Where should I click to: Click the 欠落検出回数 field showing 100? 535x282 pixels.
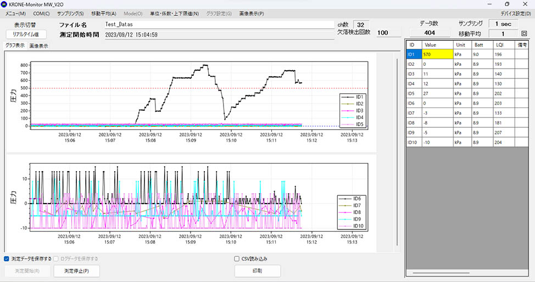point(389,33)
